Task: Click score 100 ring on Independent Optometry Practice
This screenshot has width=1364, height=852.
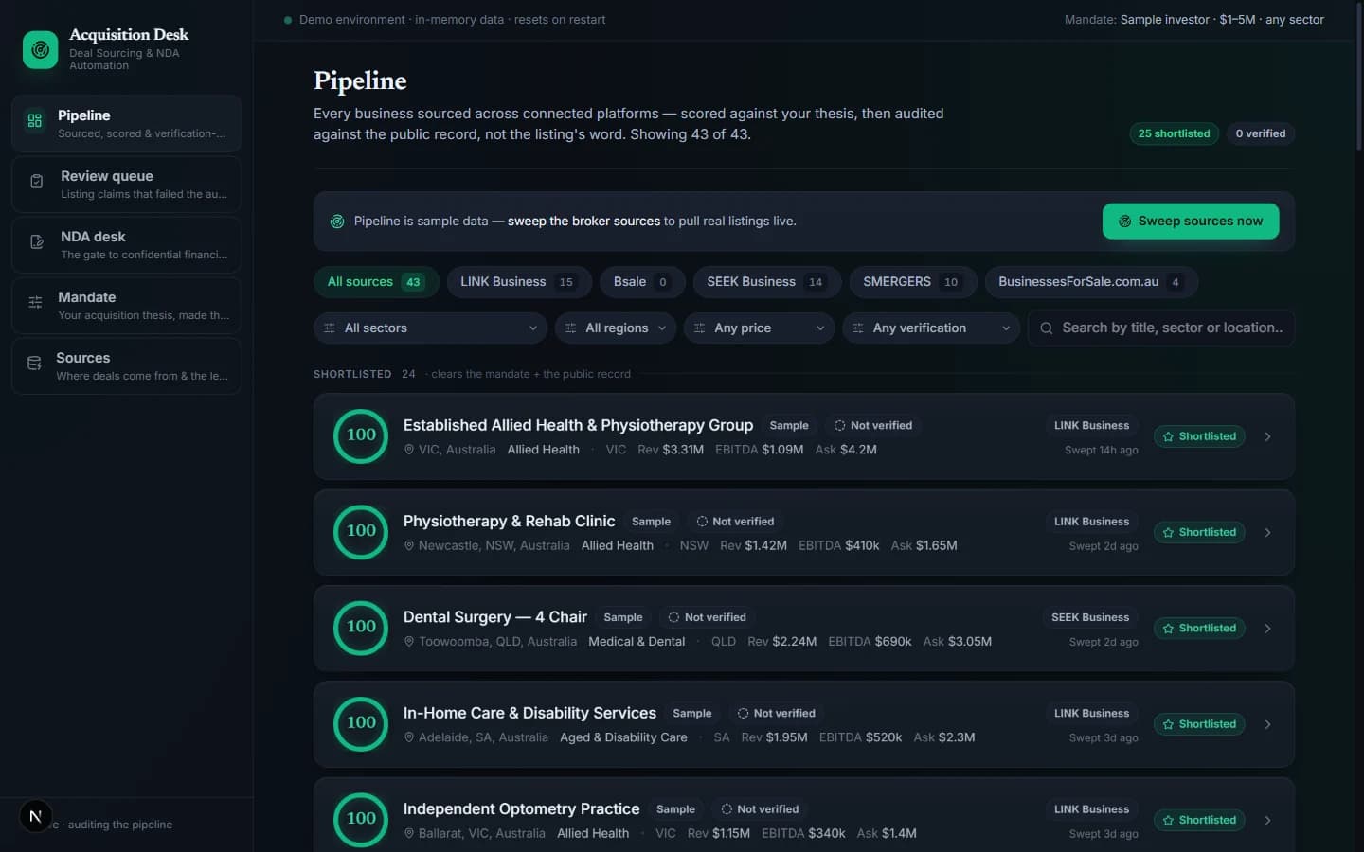Action: (x=361, y=819)
